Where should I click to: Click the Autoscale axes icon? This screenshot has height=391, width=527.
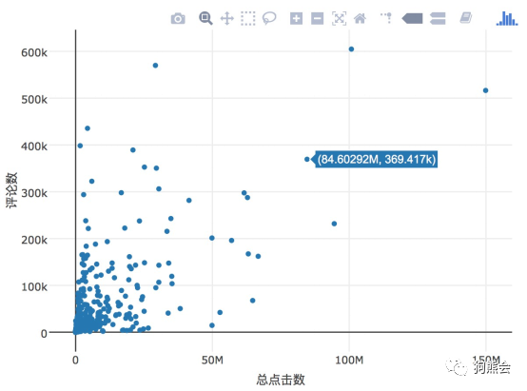pos(339,18)
